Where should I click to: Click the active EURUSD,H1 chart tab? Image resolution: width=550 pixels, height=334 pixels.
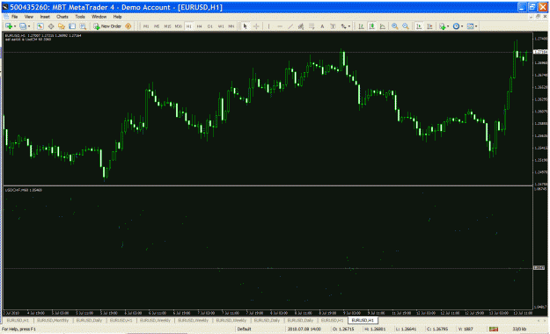[x=363, y=320]
